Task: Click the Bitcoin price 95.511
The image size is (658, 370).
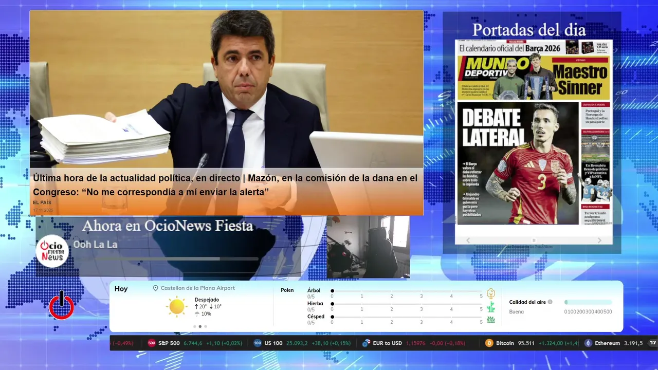Action: click(x=526, y=343)
